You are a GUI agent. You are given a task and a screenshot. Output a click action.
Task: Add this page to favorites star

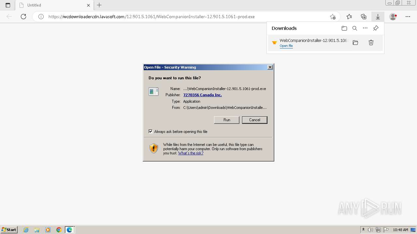333,17
